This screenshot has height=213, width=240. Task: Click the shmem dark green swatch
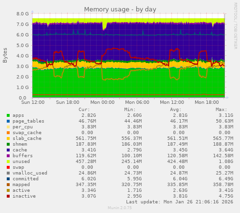[8, 144]
